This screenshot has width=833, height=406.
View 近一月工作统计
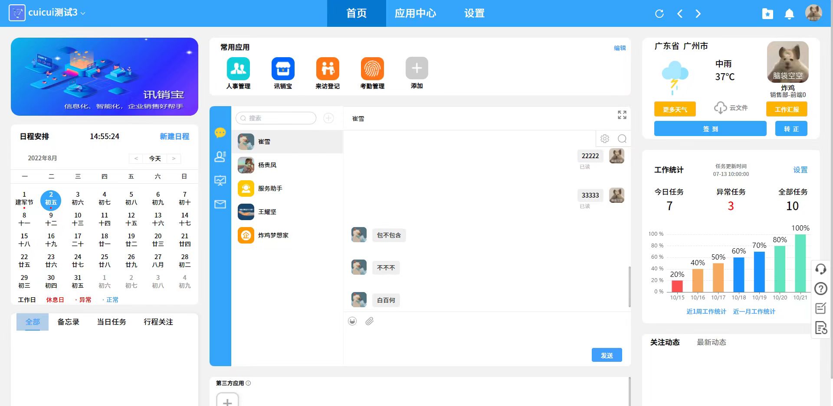pos(754,312)
